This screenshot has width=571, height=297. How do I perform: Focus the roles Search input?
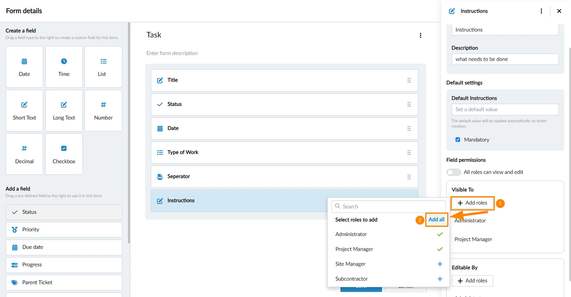[389, 206]
